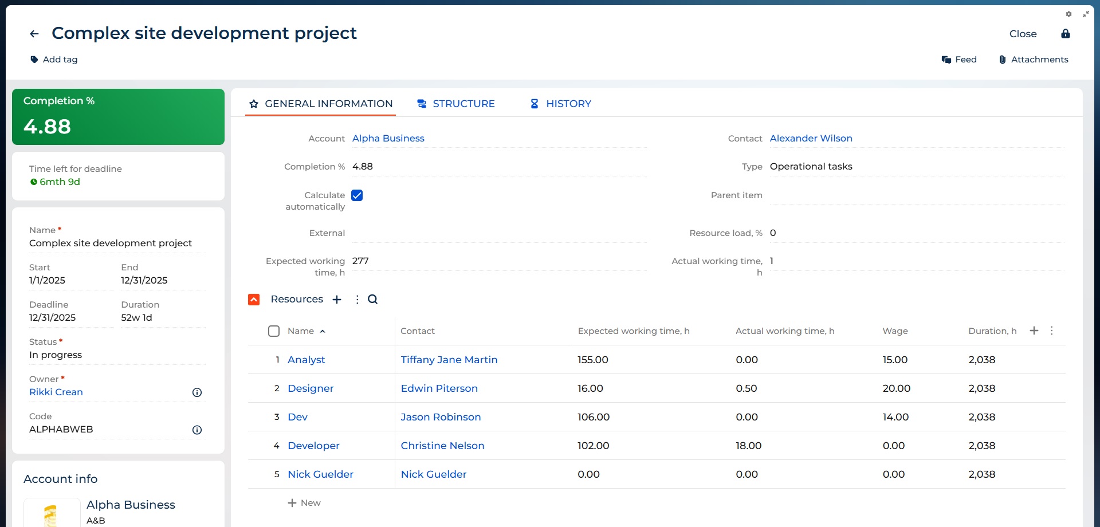Screen dimensions: 1100x527
Task: Click the Deadline date field
Action: coord(72,318)
